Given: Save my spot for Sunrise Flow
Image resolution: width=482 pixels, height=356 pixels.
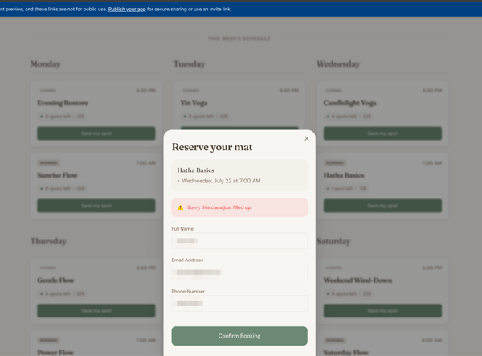Looking at the screenshot, I should pyautogui.click(x=96, y=206).
